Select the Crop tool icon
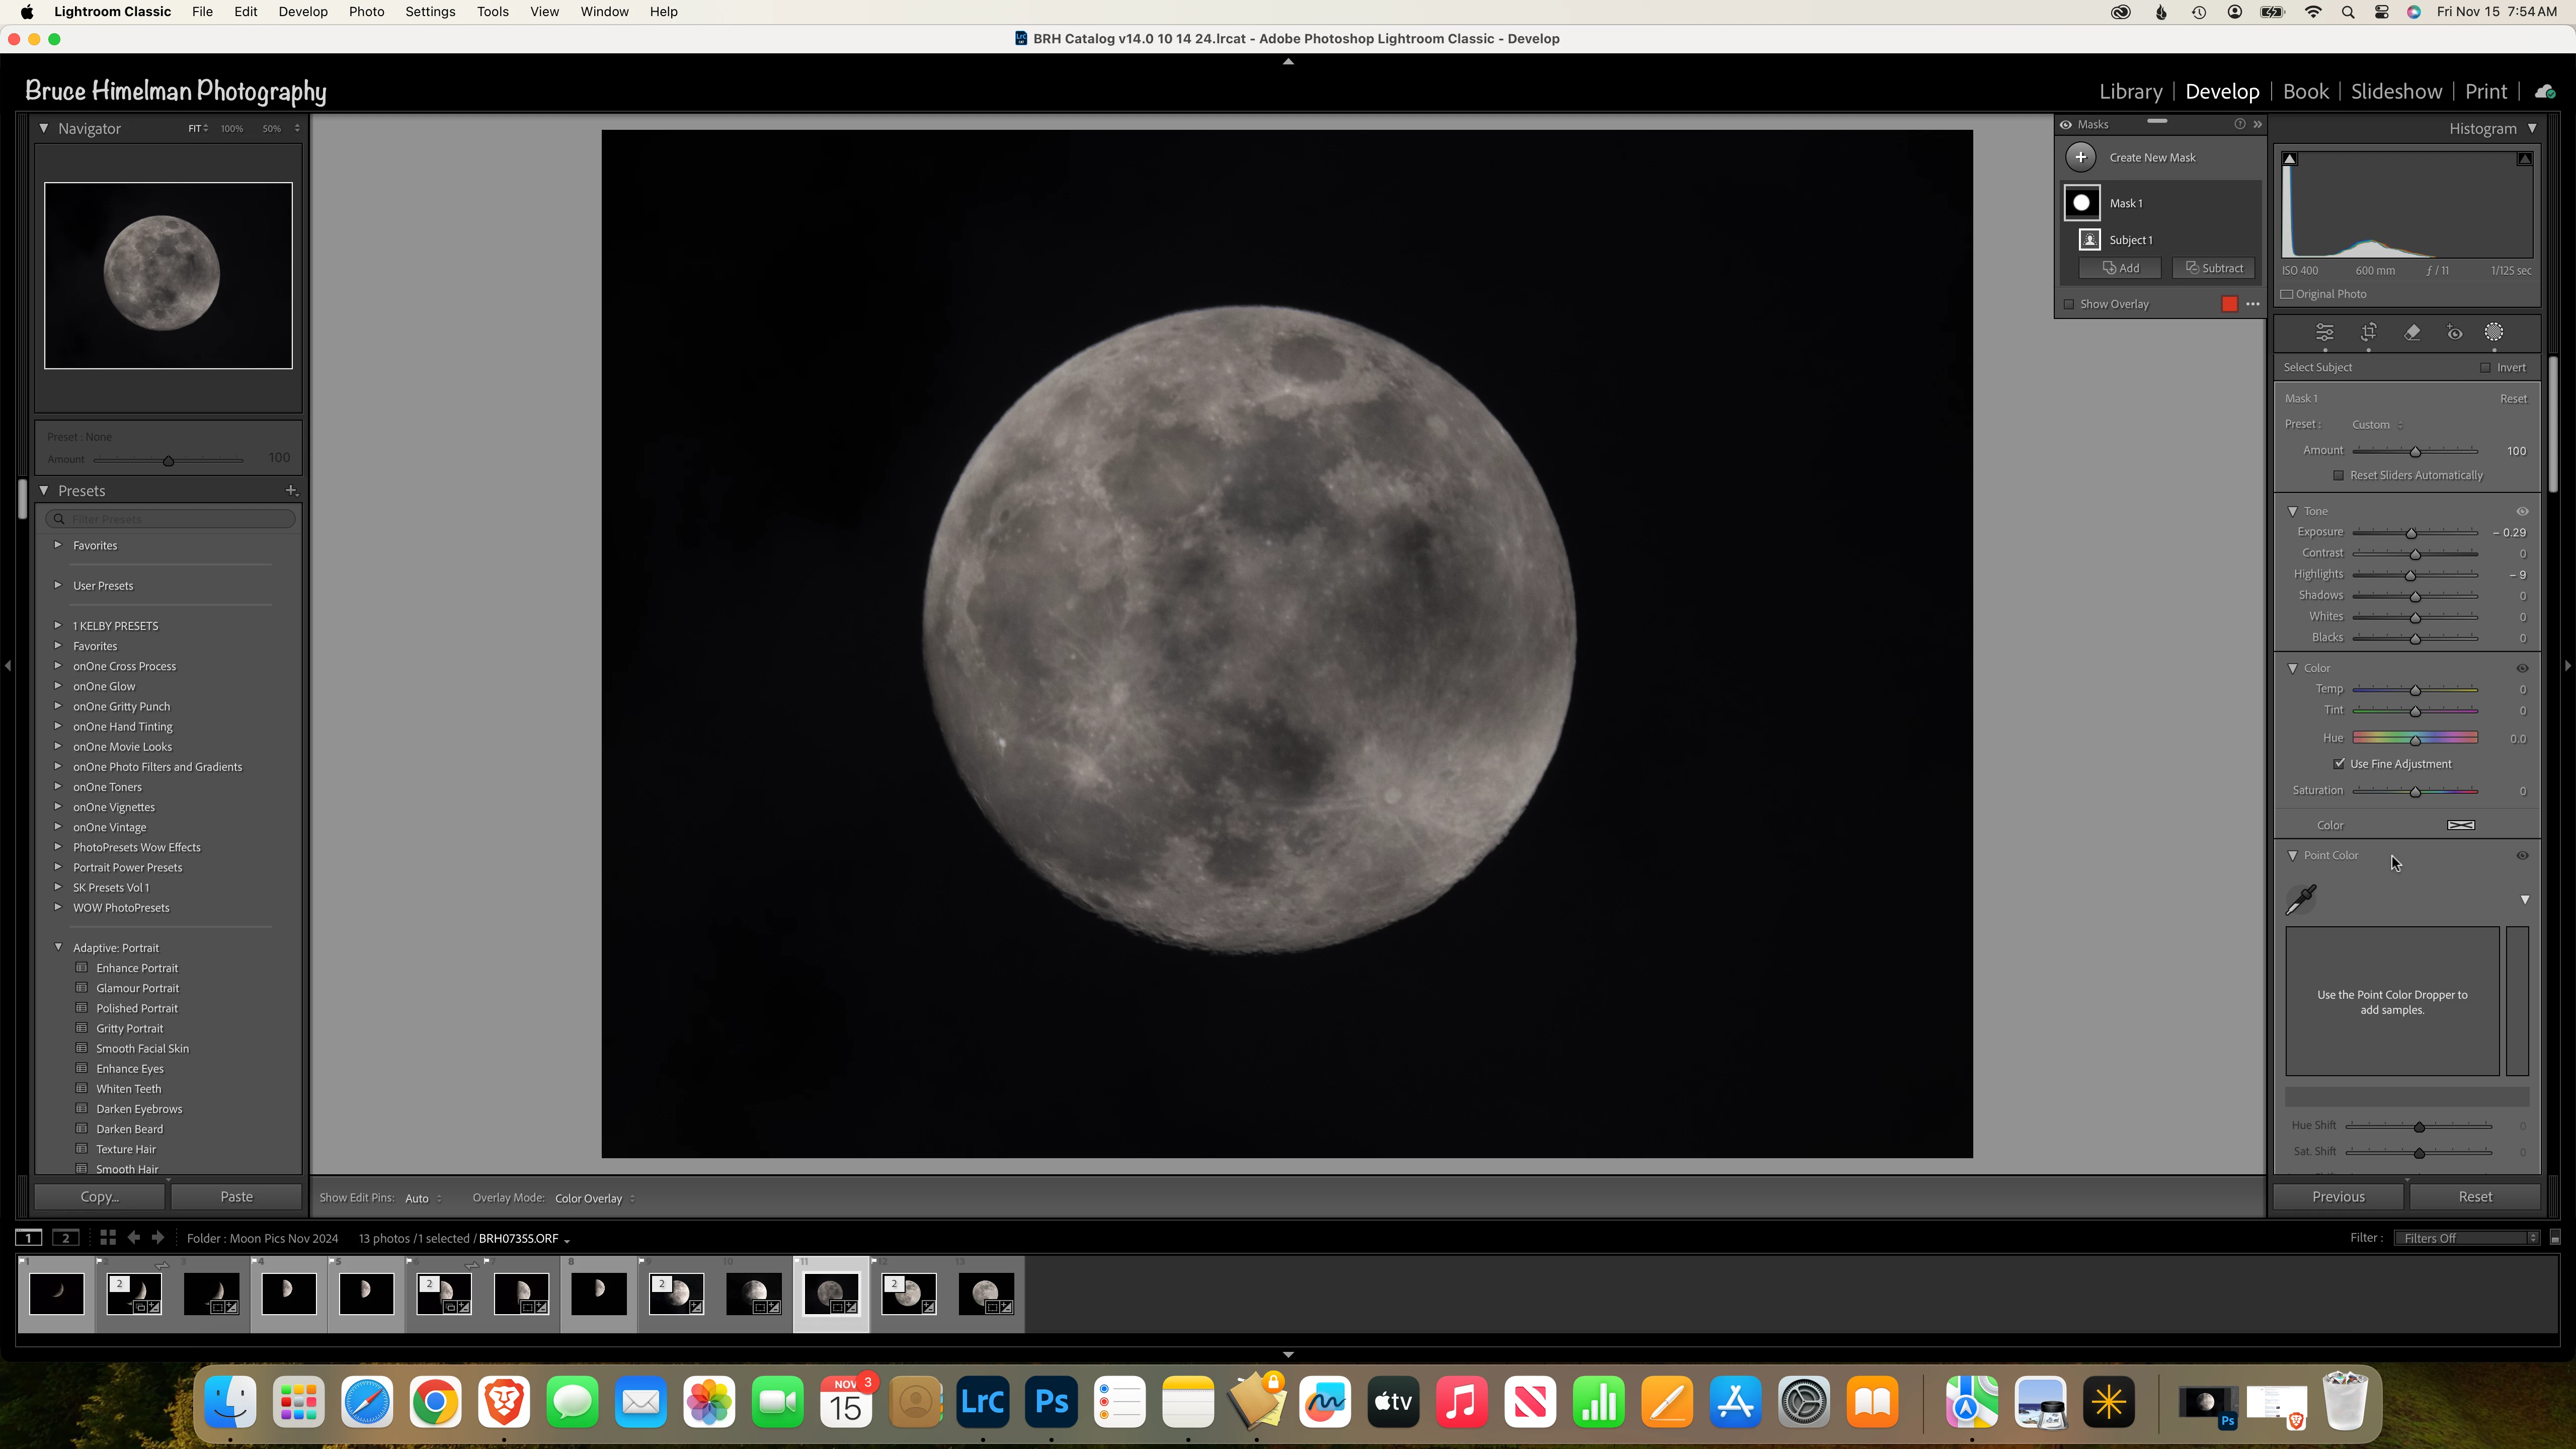The width and height of the screenshot is (2576, 1449). (x=2368, y=333)
